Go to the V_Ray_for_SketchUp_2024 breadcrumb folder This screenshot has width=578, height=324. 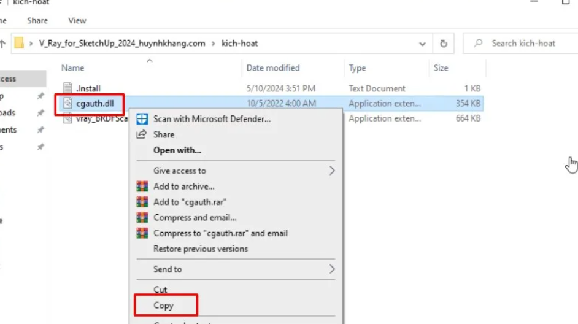[x=122, y=44]
